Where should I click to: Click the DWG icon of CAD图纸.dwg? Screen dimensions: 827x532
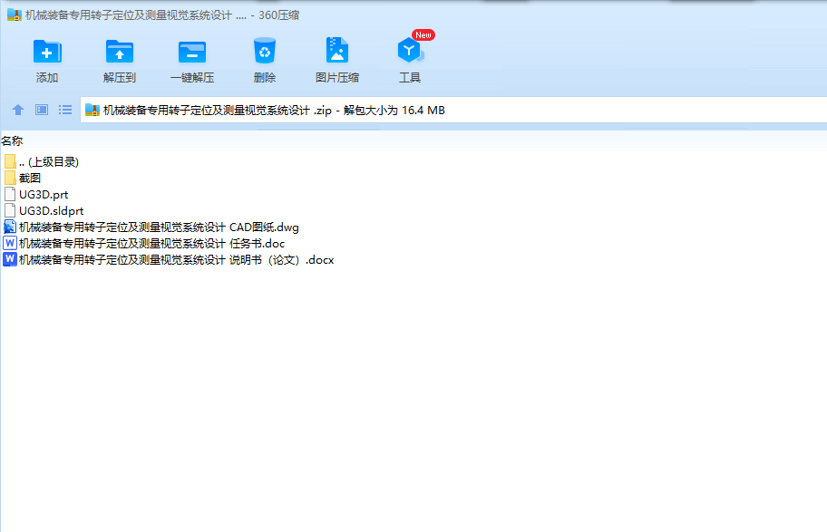point(10,227)
